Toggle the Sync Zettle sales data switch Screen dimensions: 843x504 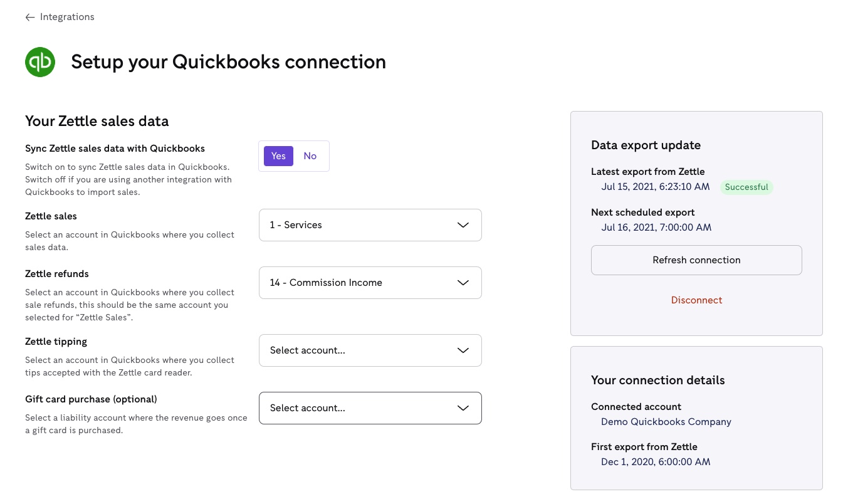click(x=293, y=155)
